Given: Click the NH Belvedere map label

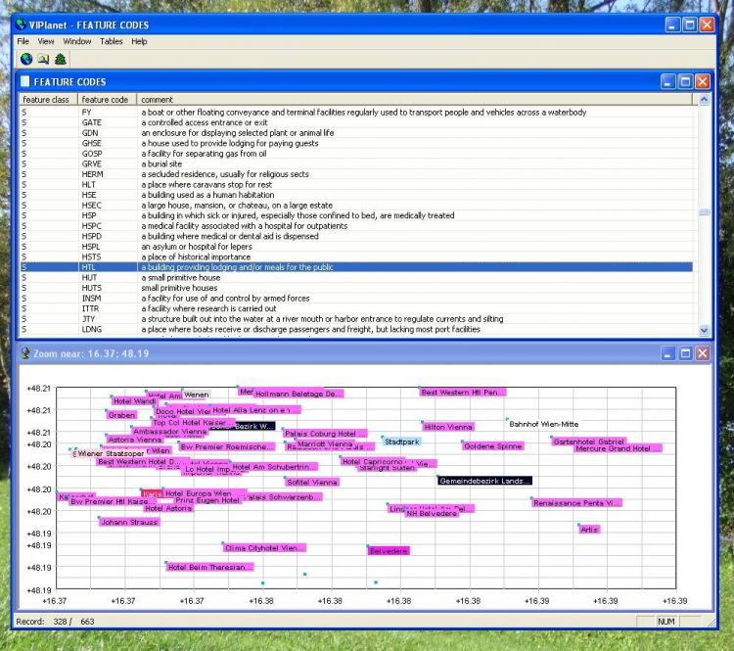Looking at the screenshot, I should coord(432,513).
